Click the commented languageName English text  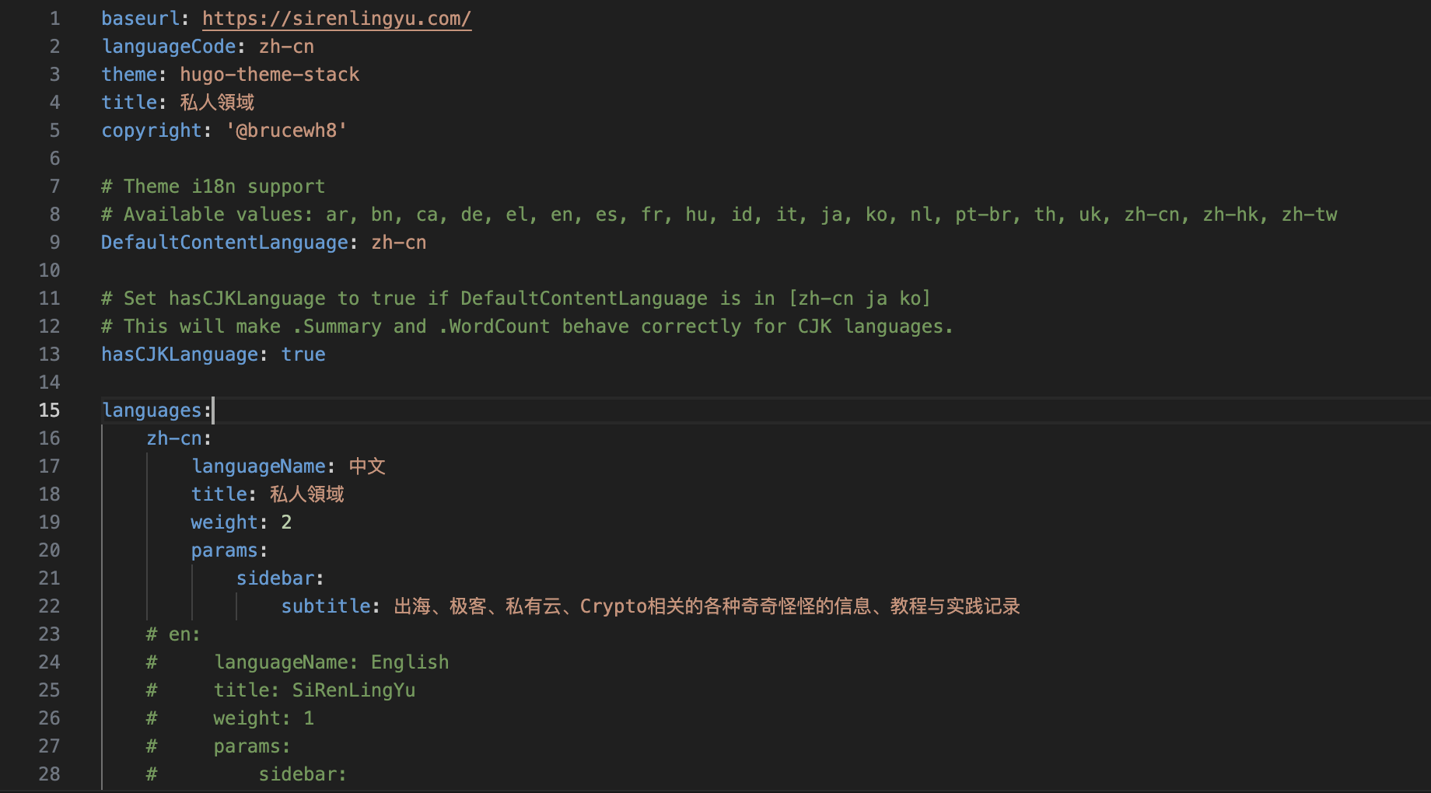(331, 662)
